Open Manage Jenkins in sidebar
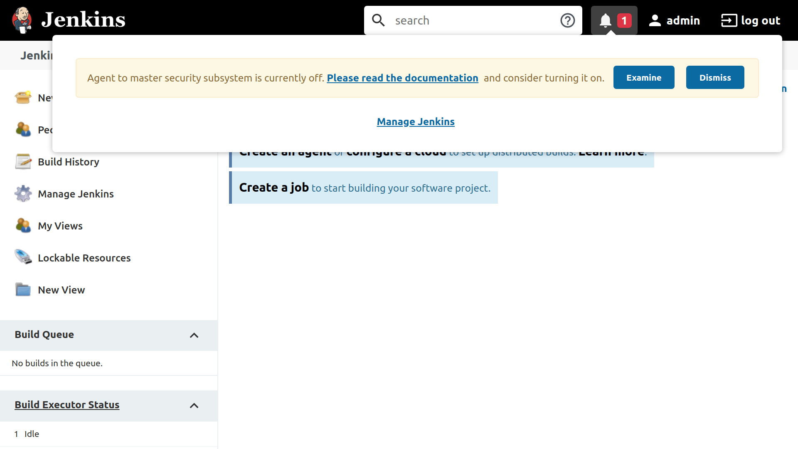This screenshot has width=798, height=449. point(76,194)
